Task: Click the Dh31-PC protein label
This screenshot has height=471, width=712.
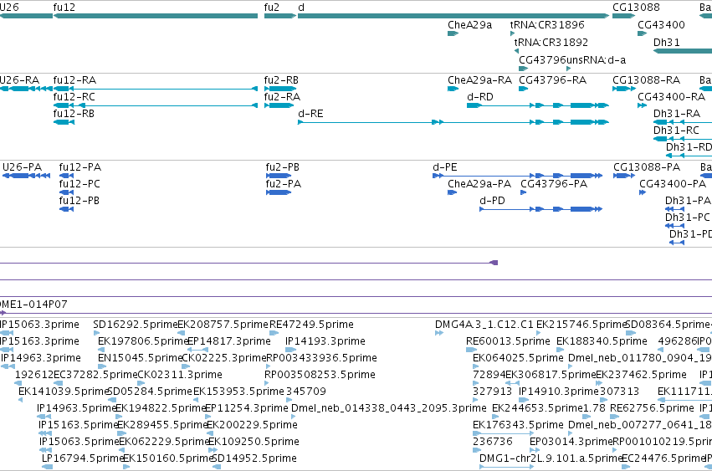Action: click(688, 218)
